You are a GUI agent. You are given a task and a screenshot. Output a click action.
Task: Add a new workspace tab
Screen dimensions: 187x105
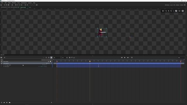pos(30,7)
